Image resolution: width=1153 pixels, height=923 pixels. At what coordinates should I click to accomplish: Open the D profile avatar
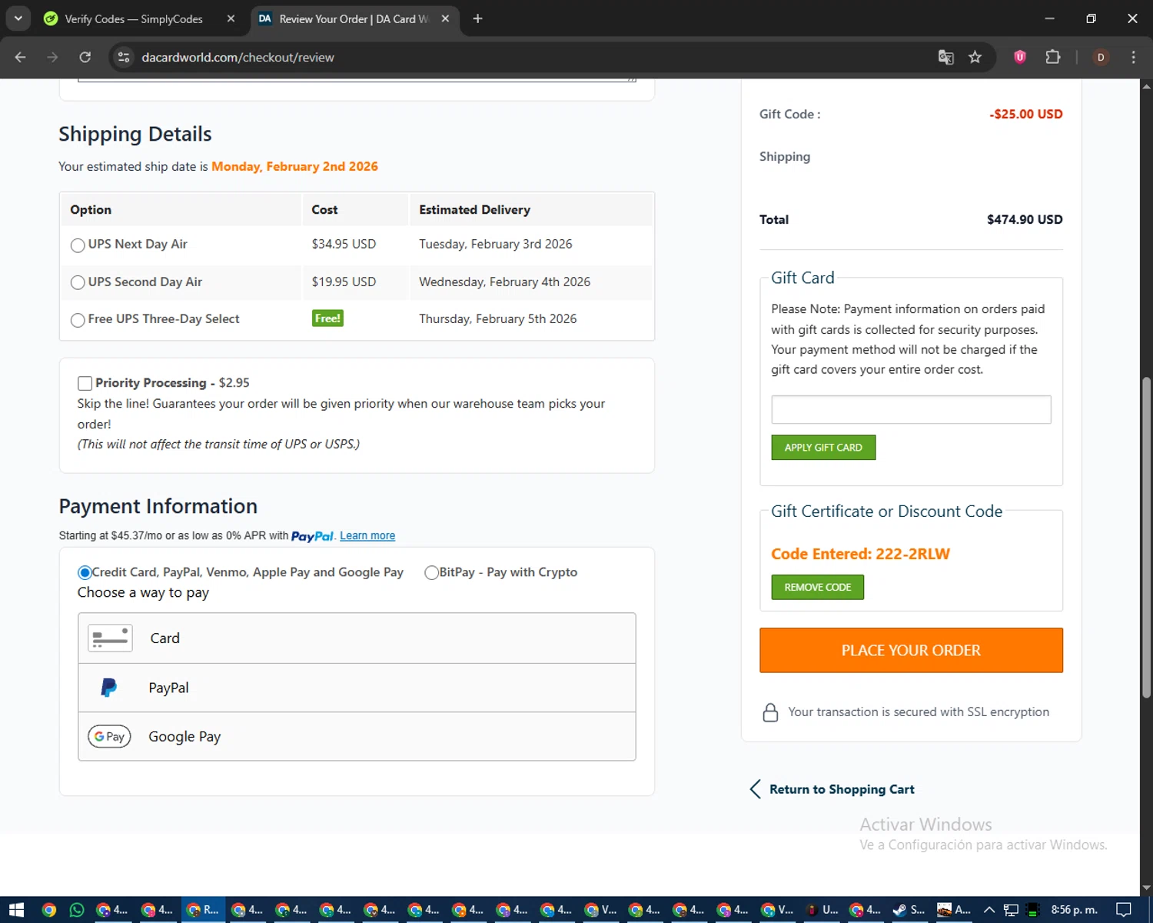tap(1101, 57)
